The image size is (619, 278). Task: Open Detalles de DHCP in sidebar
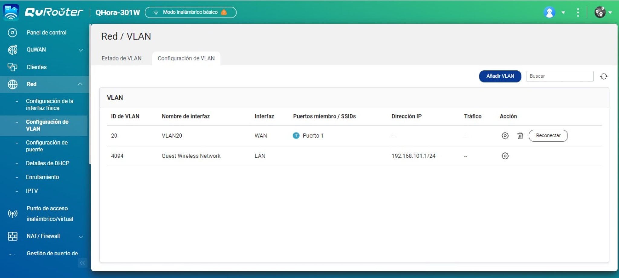[x=47, y=163]
